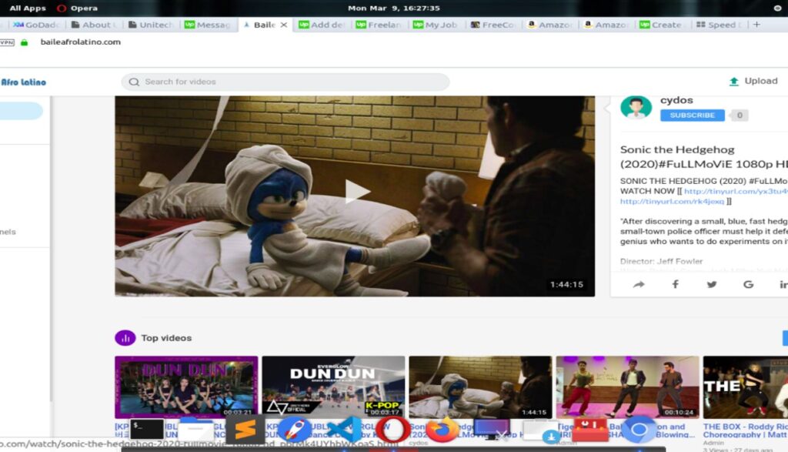The image size is (788, 452).
Task: Play the Sonic the Hedgehog featured video
Action: [x=355, y=193]
